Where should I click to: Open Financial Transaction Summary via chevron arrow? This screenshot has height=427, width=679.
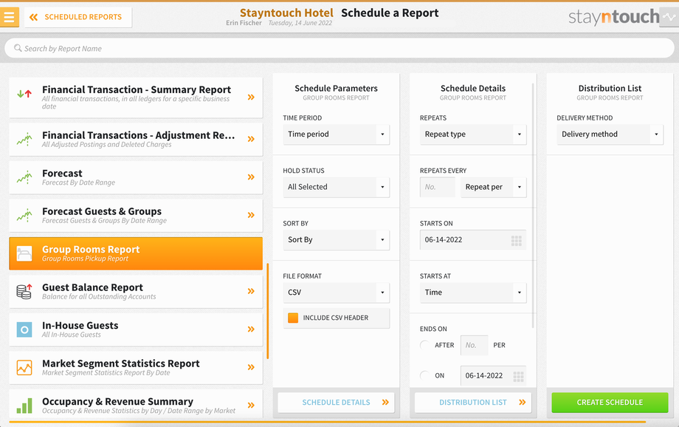[251, 97]
